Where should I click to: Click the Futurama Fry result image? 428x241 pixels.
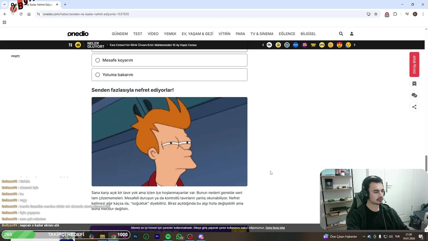pyautogui.click(x=169, y=142)
